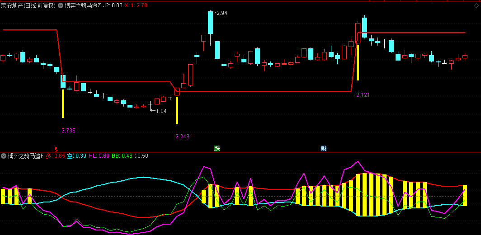The height and width of the screenshot is (235, 481).
Task: Open the green 跌 event marker
Action: 217,149
